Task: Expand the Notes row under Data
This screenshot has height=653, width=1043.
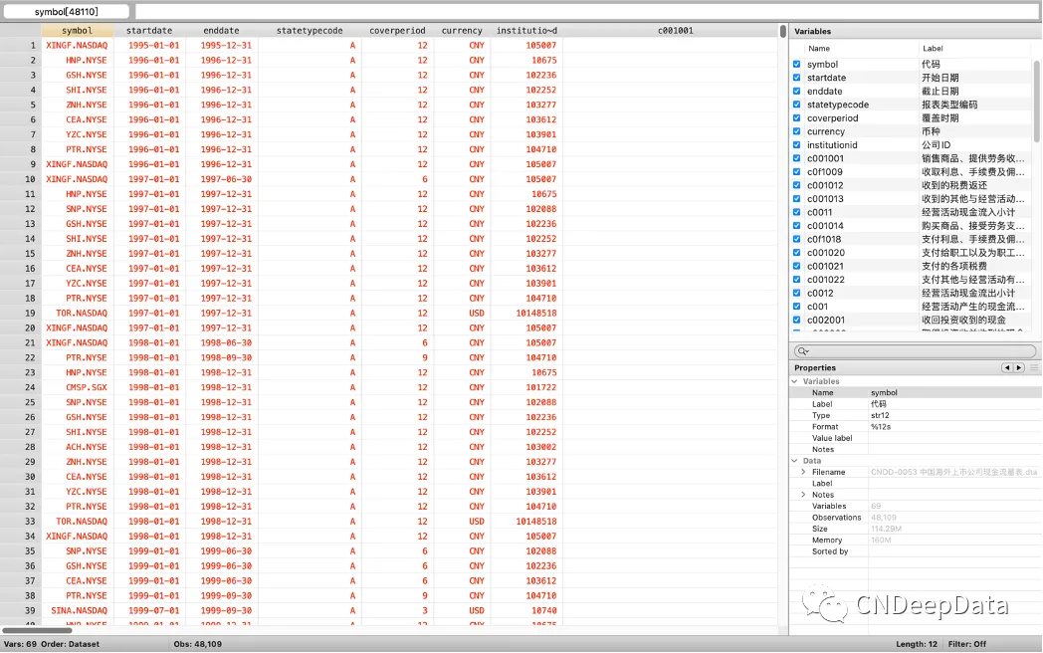Action: coord(803,495)
